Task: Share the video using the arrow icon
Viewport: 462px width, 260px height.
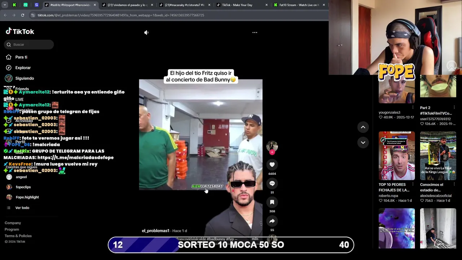Action: (x=272, y=221)
